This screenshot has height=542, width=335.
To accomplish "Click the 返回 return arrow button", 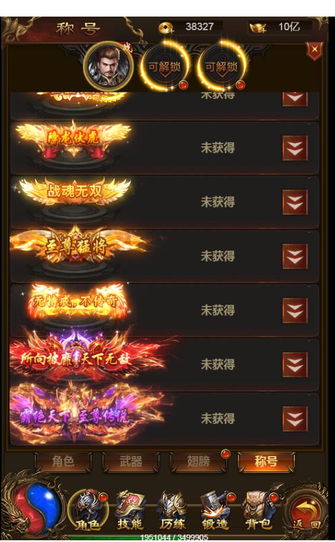I will pyautogui.click(x=306, y=513).
